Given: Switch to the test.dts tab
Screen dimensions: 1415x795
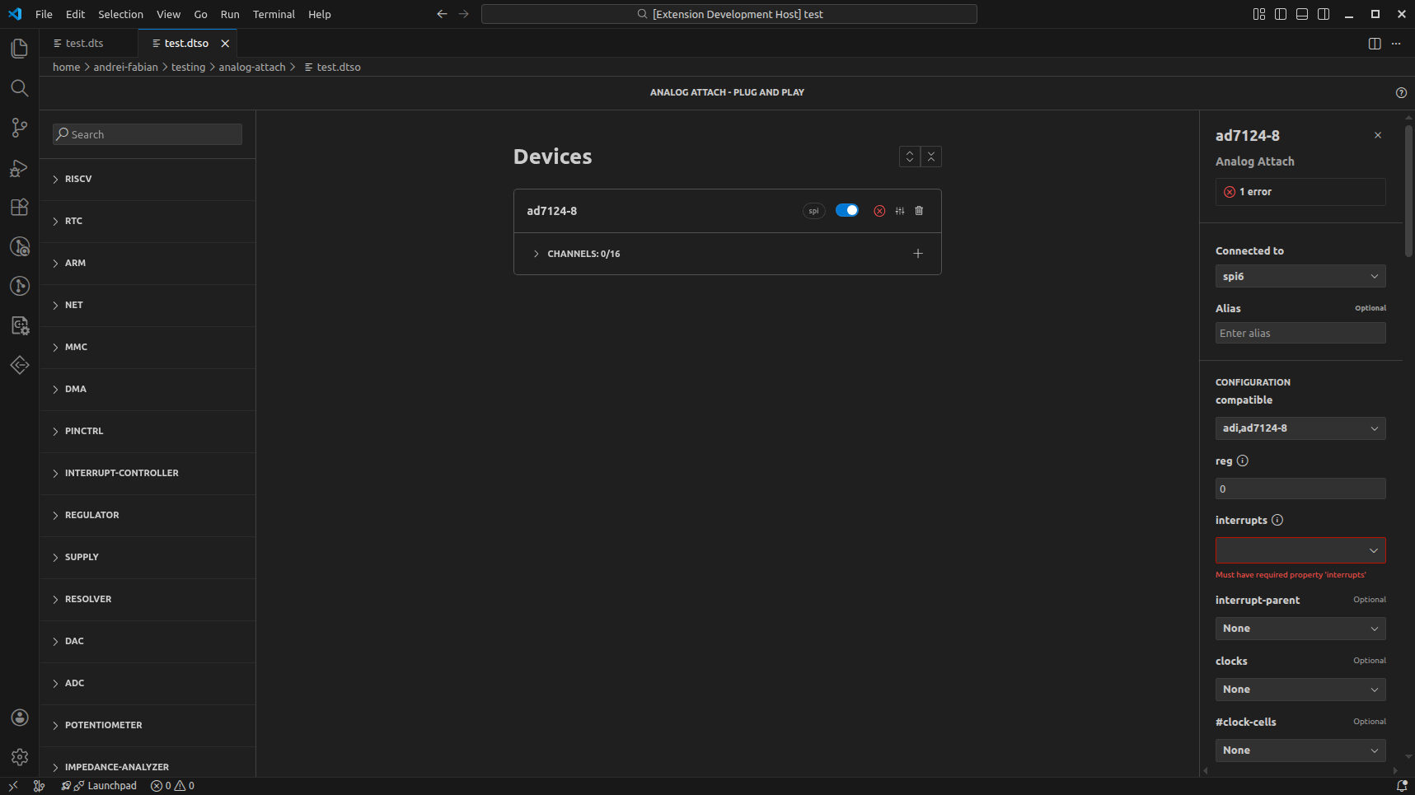Looking at the screenshot, I should coord(82,42).
